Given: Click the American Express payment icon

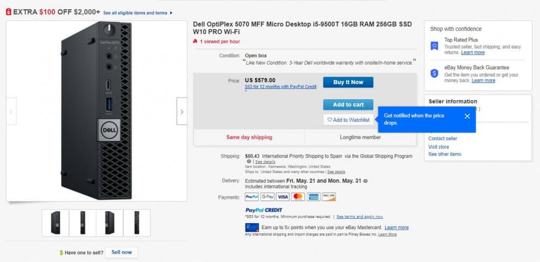Looking at the screenshot, I should (x=313, y=197).
